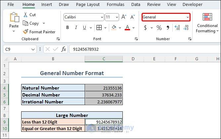This screenshot has height=139, width=221.
Task: Expand the accounting format arrow
Action: [152, 28]
